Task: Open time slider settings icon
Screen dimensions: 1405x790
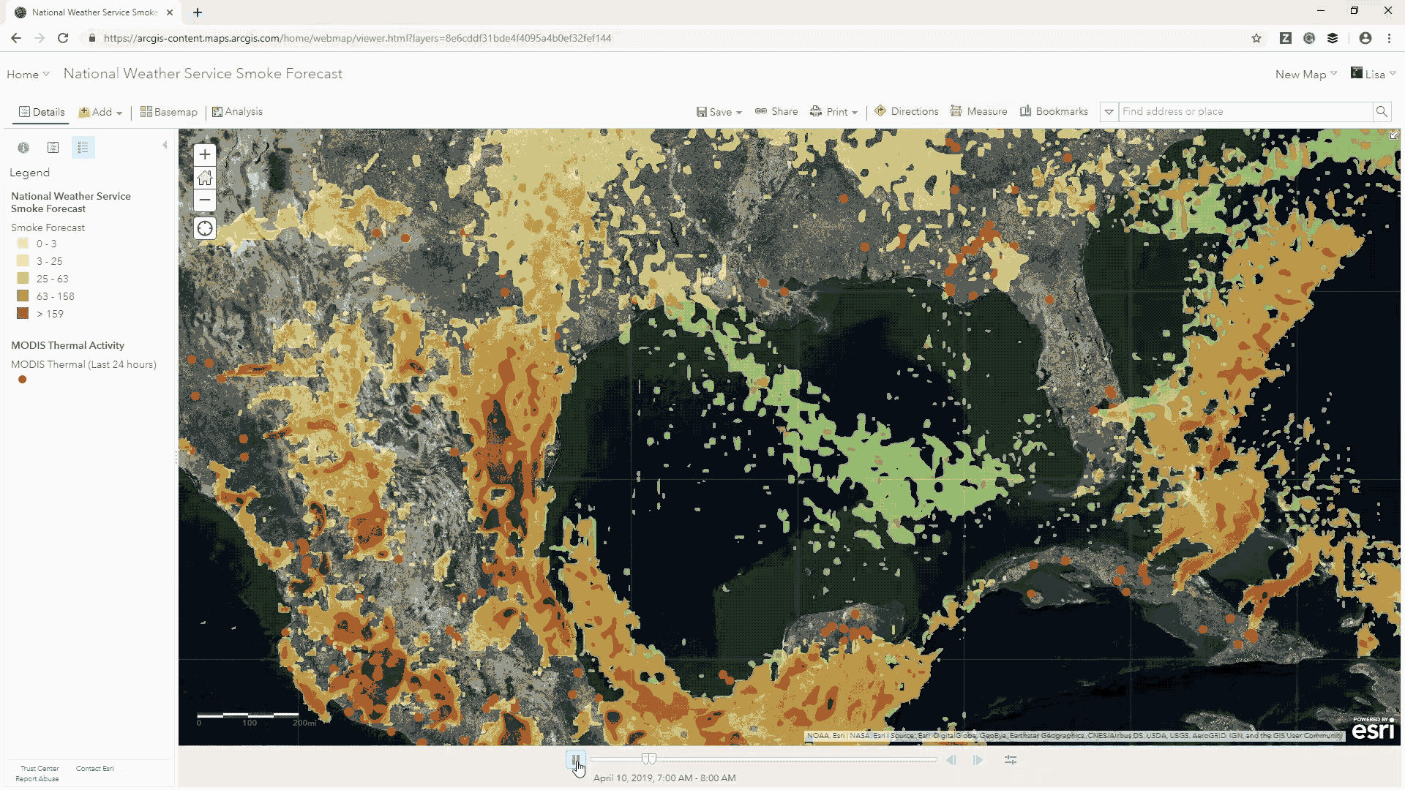Action: (1011, 761)
